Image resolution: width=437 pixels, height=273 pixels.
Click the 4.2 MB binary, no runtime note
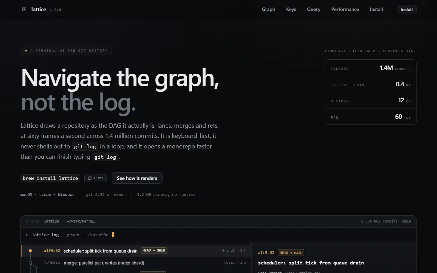point(166,195)
